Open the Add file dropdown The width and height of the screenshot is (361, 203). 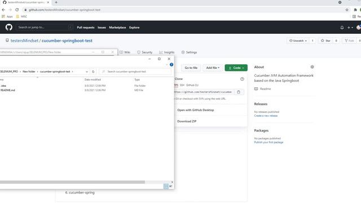tap(213, 68)
